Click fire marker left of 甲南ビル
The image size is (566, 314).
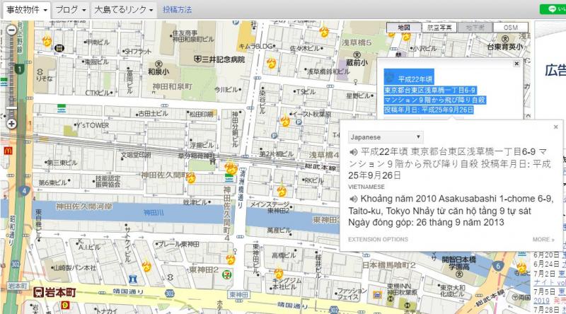click(x=47, y=40)
